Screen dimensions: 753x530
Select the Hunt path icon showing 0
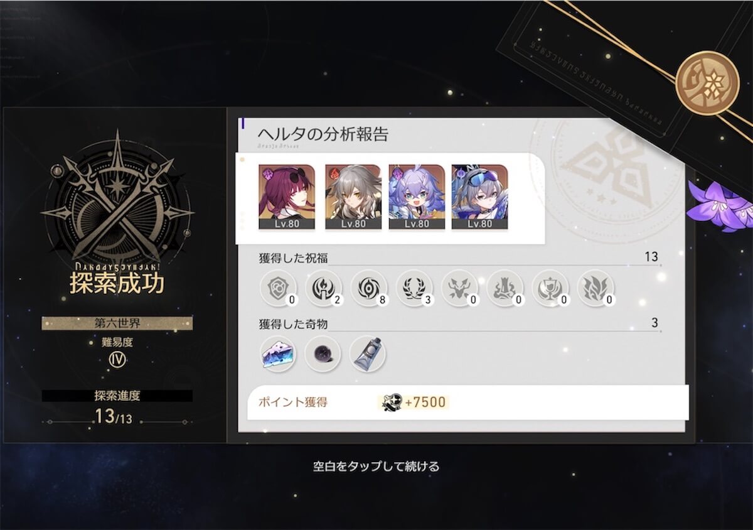tap(459, 288)
